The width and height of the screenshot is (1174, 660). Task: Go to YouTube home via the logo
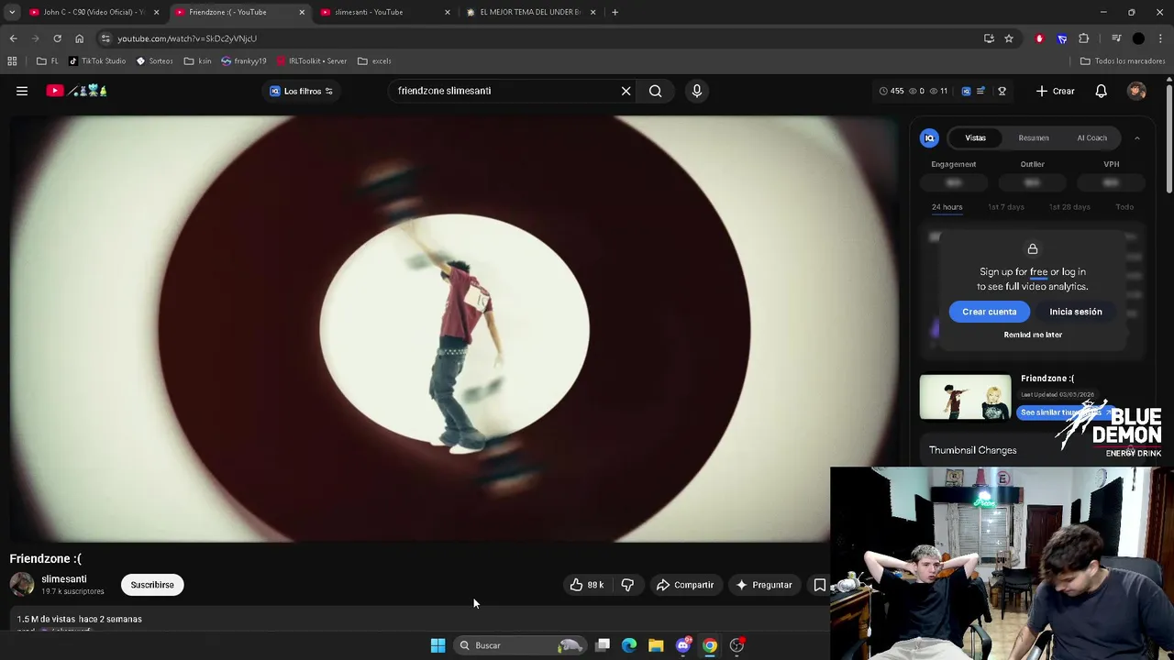(77, 91)
